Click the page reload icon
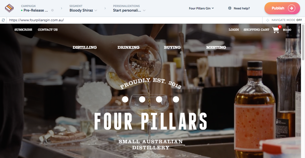 pyautogui.click(x=3, y=20)
